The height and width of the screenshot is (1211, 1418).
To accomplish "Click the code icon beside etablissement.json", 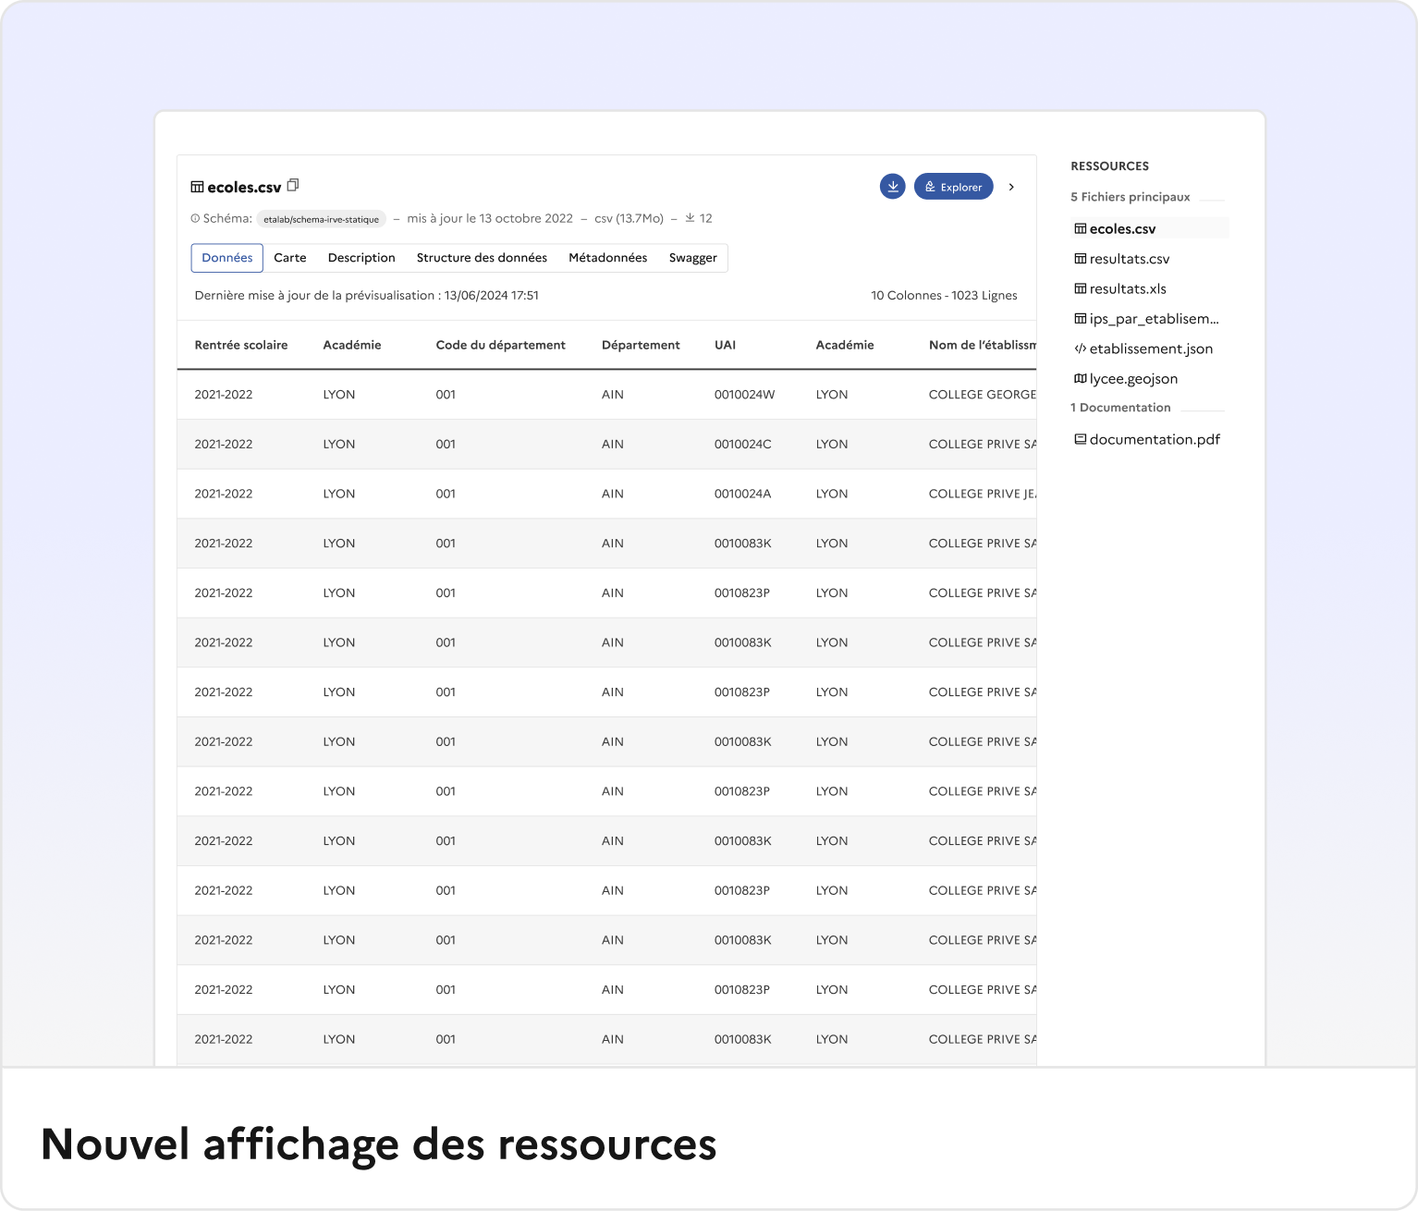I will click(x=1080, y=349).
